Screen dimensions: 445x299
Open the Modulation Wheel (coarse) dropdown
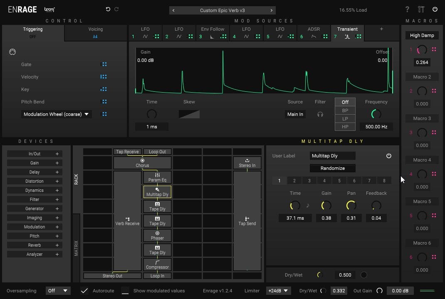[56, 114]
